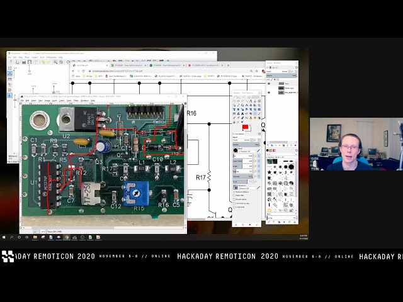Select the Rectangle Select tool in GIMP toolbox
The width and height of the screenshot is (403, 302).
point(234,101)
